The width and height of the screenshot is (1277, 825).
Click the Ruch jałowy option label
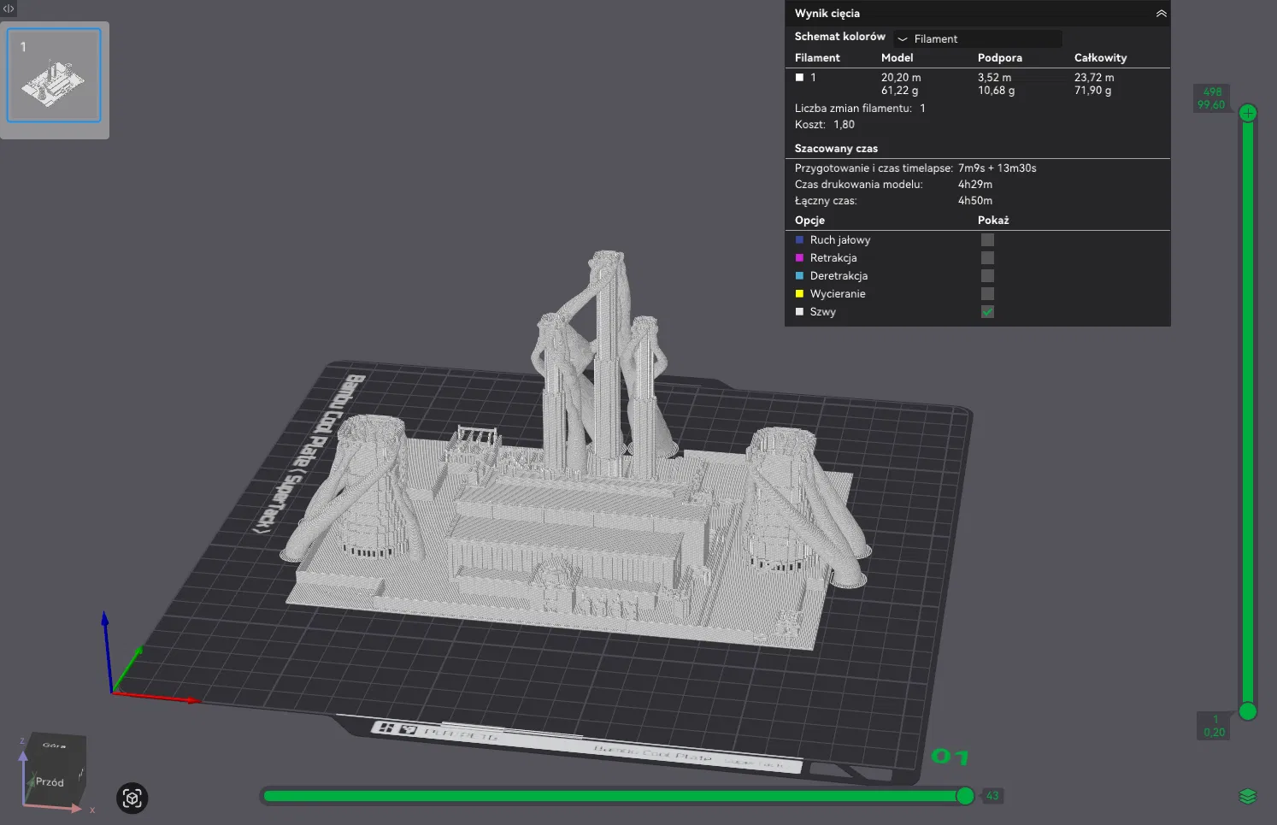tap(840, 240)
